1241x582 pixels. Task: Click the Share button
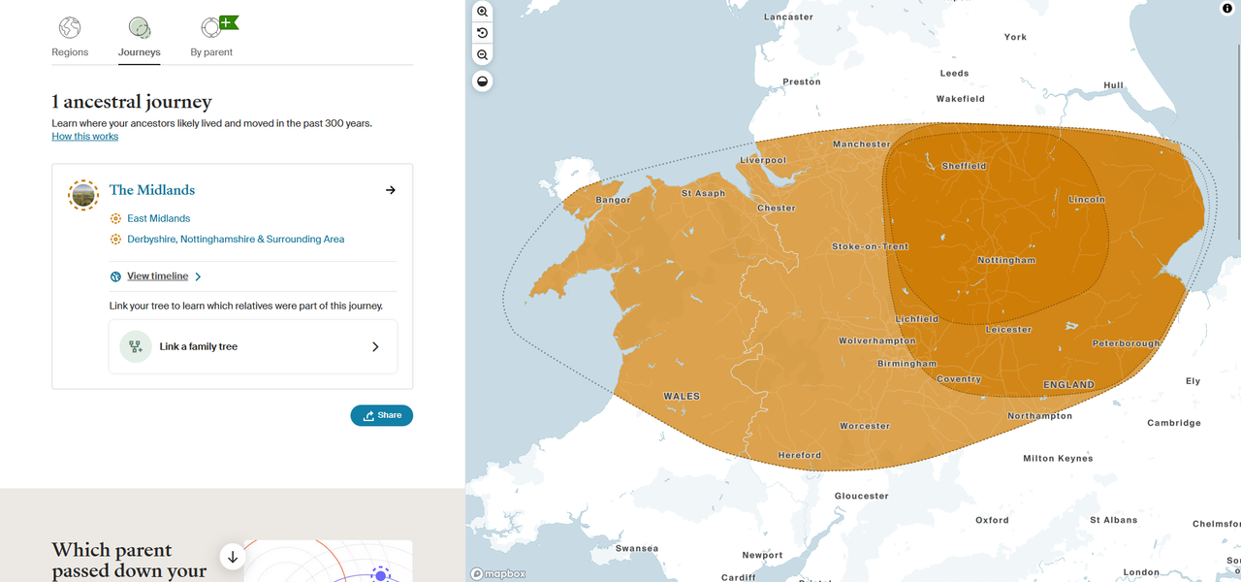[x=382, y=415]
